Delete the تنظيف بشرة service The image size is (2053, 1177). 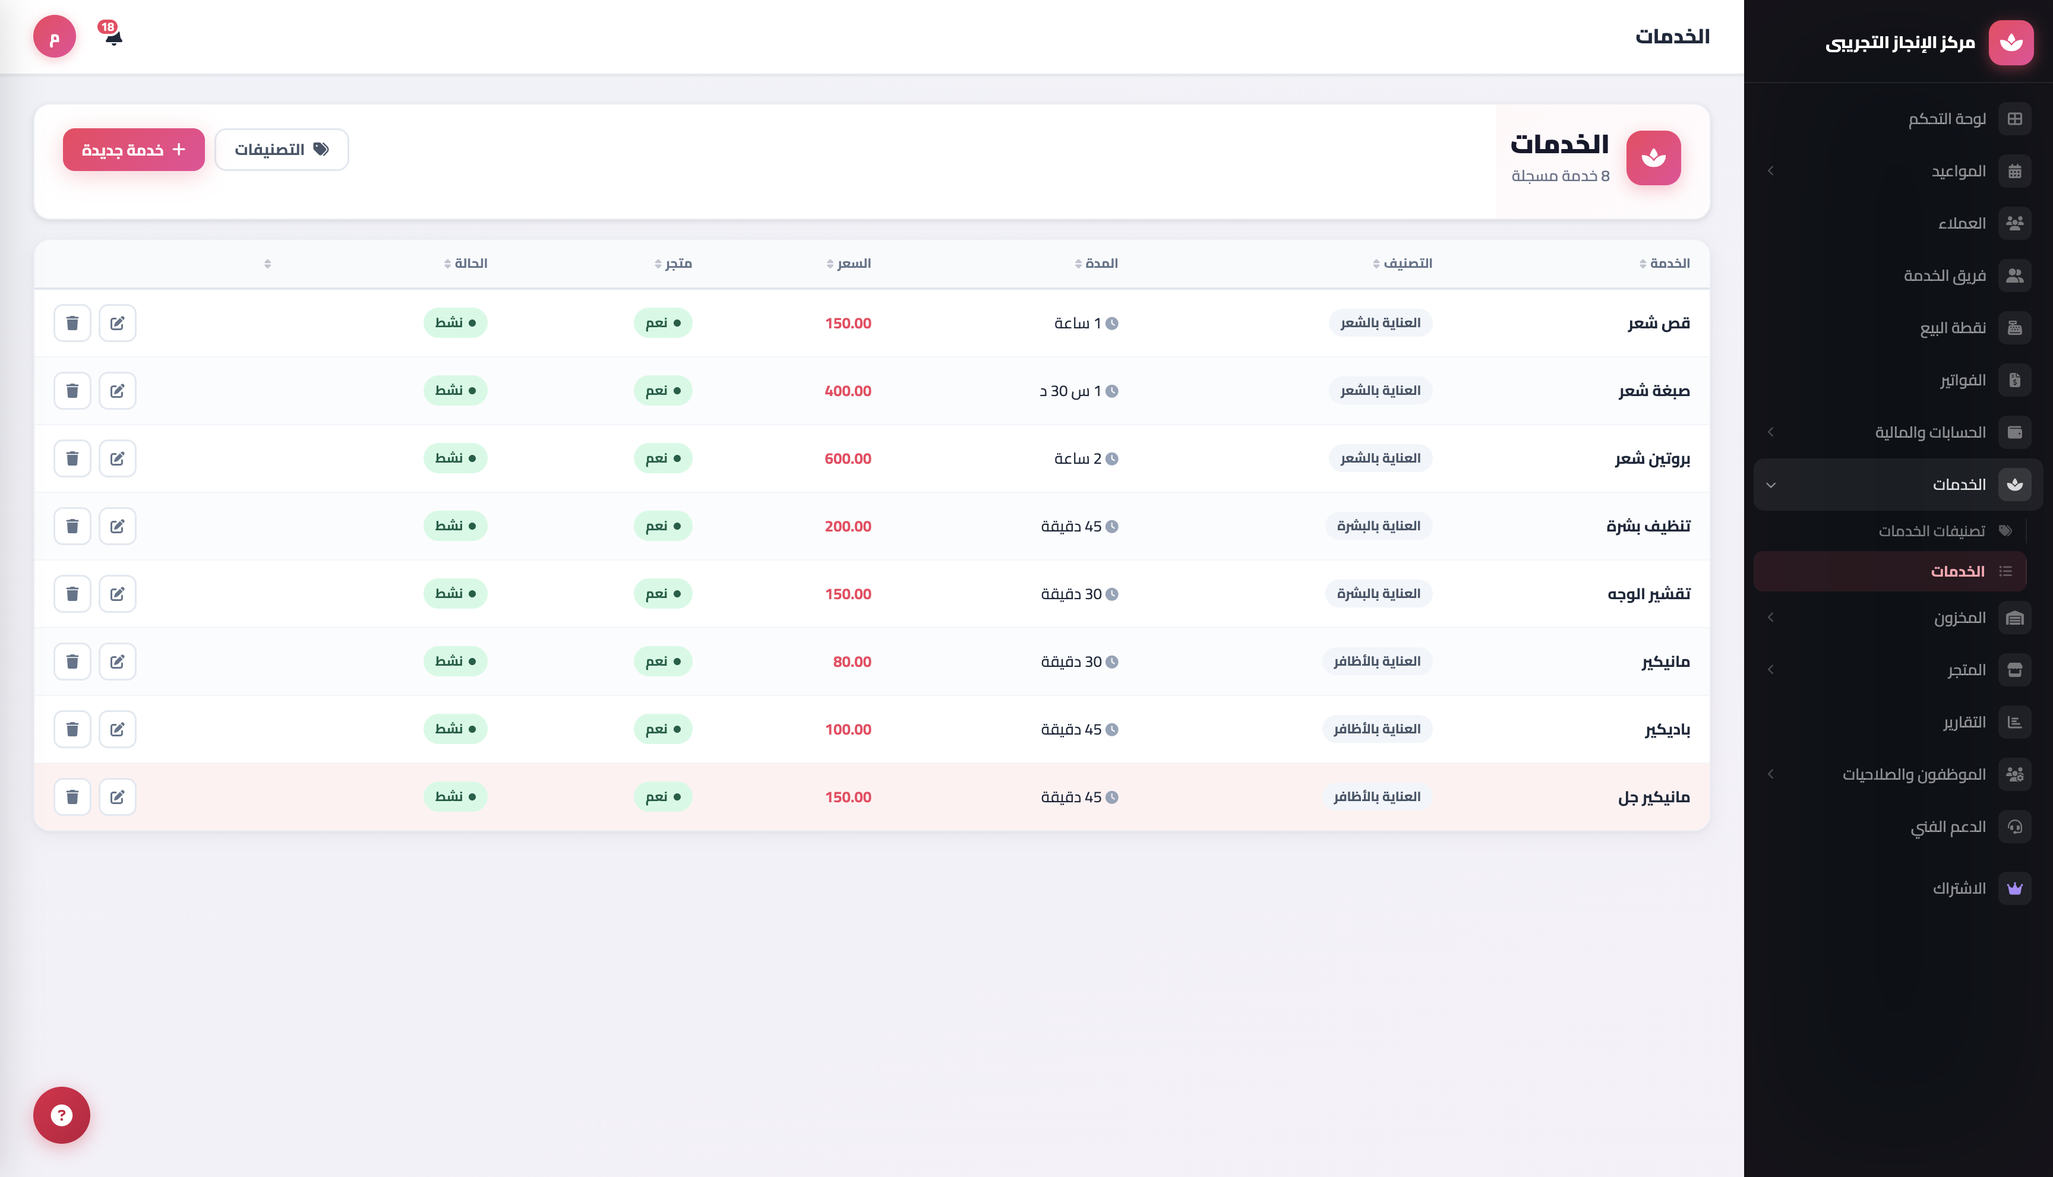click(x=72, y=526)
